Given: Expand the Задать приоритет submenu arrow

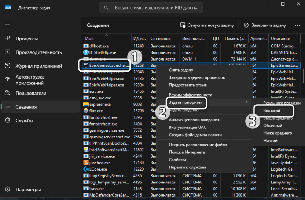Looking at the screenshot, I should click(x=247, y=102).
